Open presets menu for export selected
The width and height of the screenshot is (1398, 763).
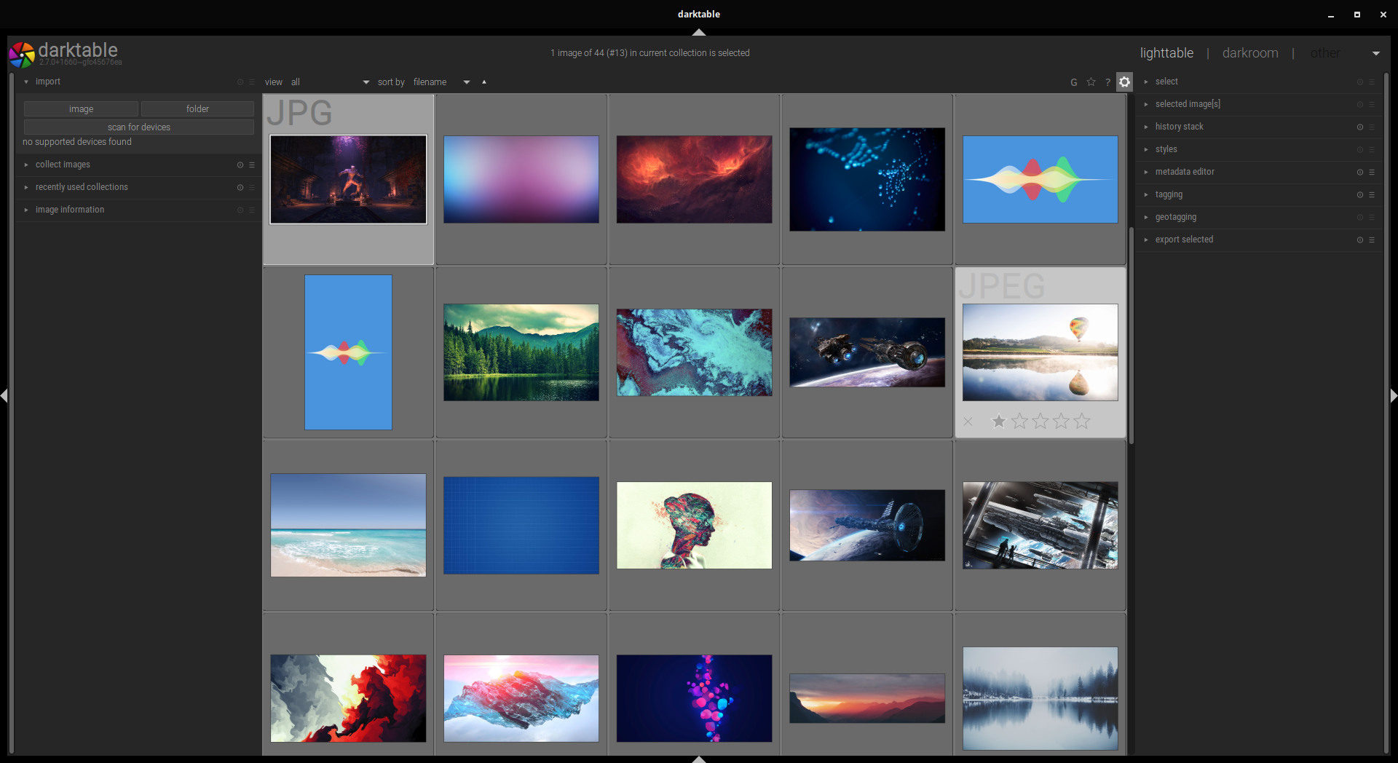point(1372,240)
